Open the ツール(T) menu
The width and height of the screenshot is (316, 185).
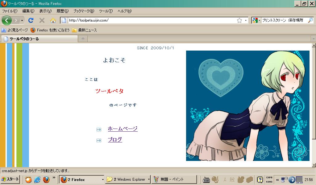point(106,11)
